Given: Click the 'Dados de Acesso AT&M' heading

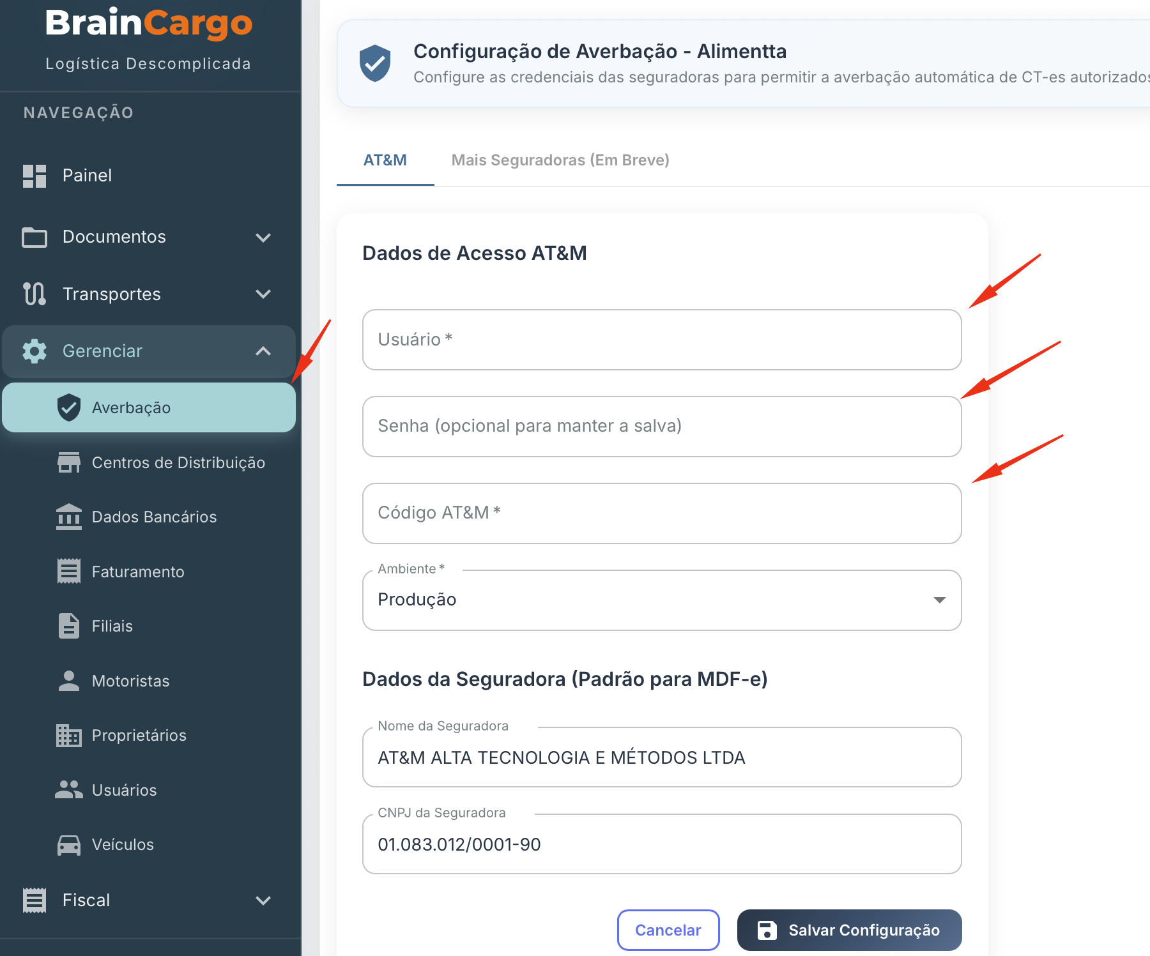Looking at the screenshot, I should (474, 254).
